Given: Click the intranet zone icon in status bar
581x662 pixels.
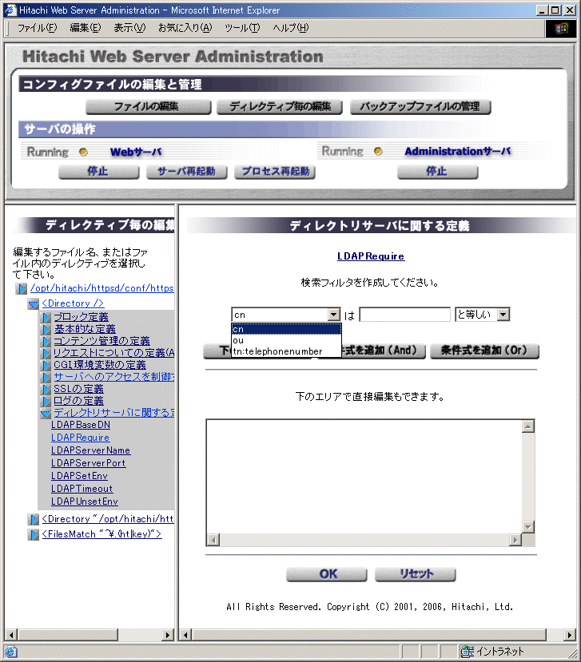Looking at the screenshot, I should [467, 651].
